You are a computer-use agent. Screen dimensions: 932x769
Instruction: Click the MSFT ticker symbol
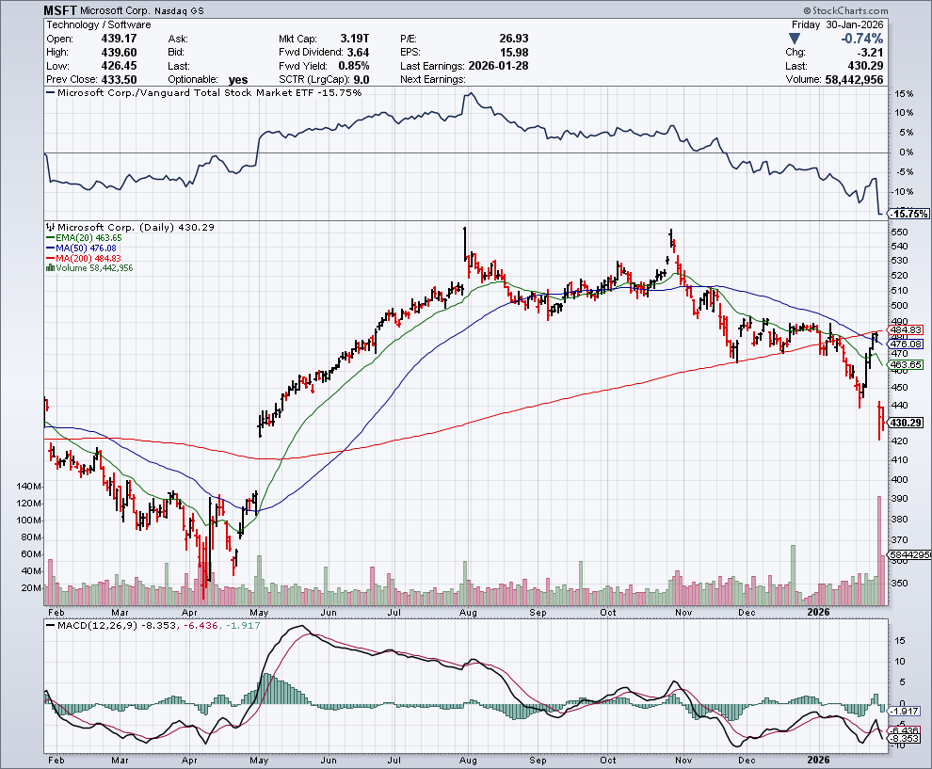(62, 10)
